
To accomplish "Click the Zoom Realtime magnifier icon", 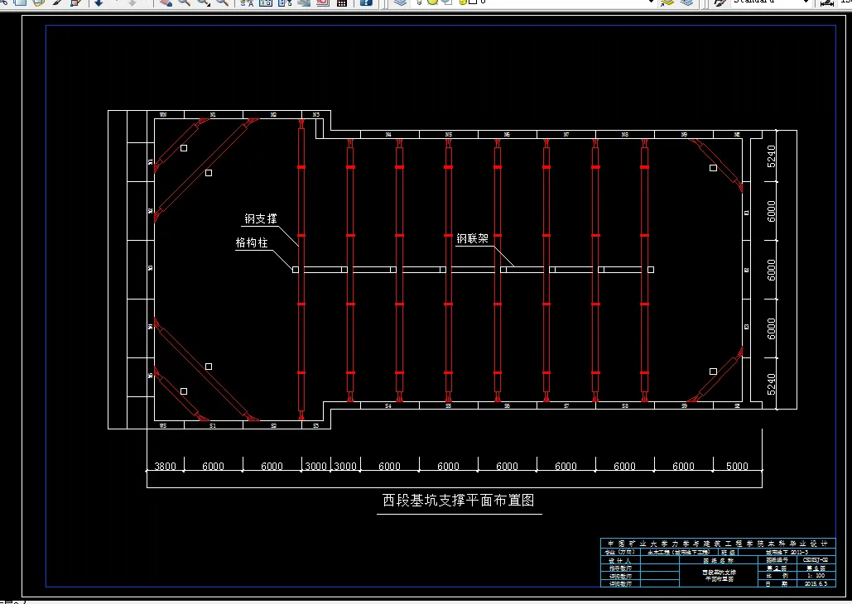I will point(185,2).
